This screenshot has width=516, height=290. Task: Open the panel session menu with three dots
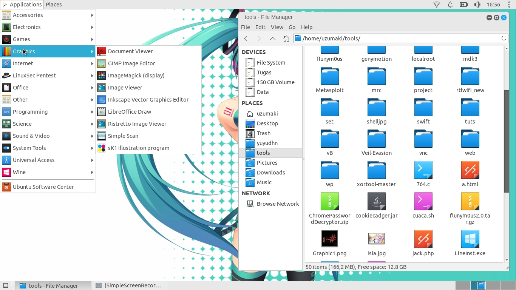509,5
